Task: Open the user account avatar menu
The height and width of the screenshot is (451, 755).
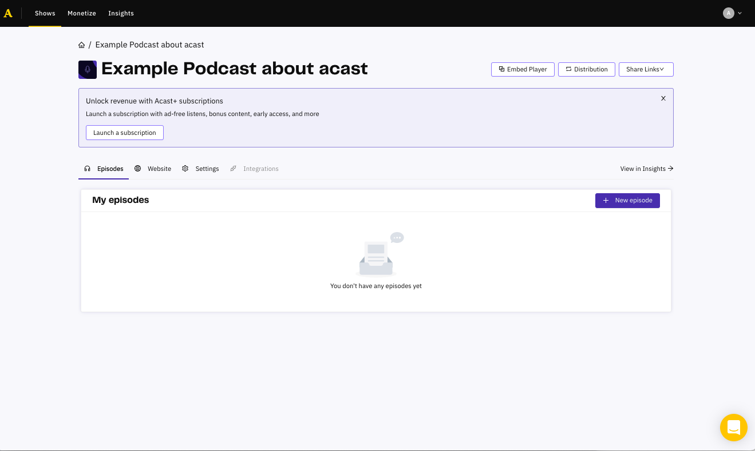Action: 732,13
